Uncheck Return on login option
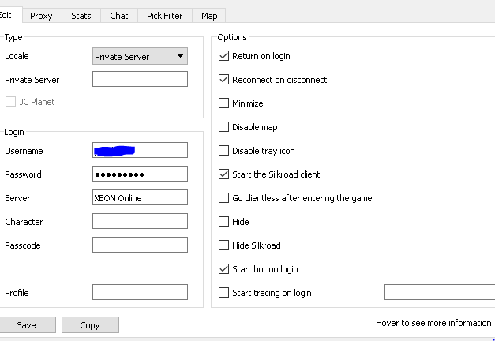The width and height of the screenshot is (495, 341). coord(224,56)
